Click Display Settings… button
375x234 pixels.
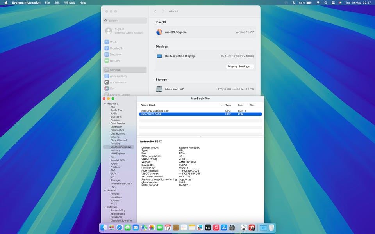239,66
